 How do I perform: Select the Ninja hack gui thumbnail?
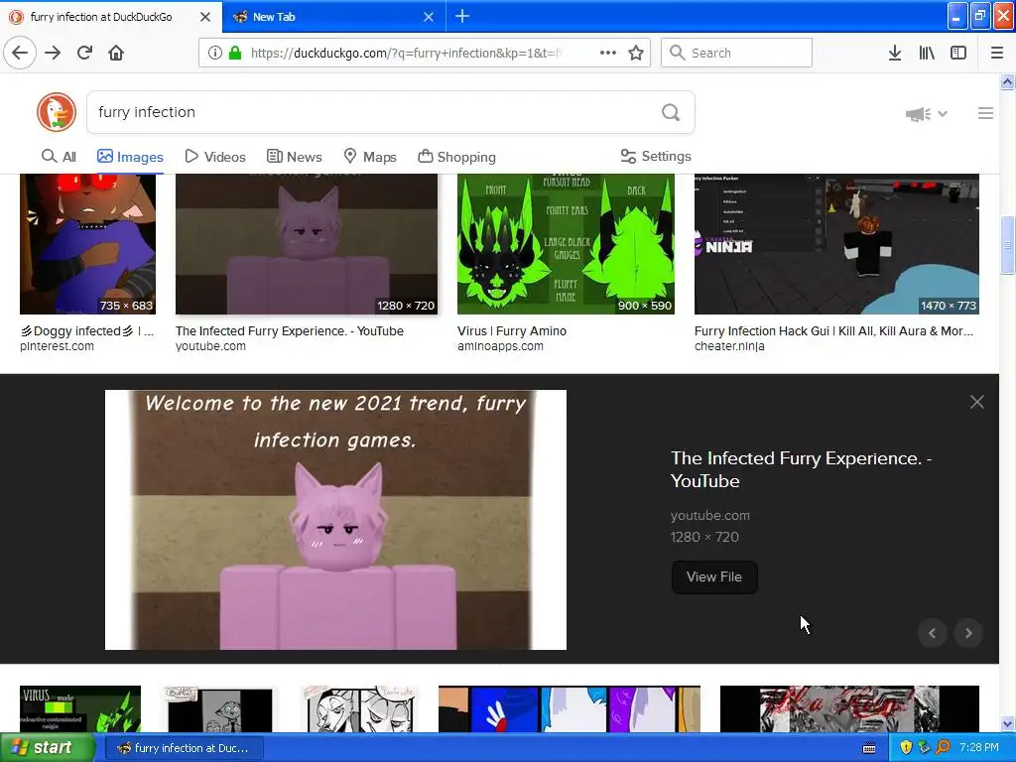(836, 244)
